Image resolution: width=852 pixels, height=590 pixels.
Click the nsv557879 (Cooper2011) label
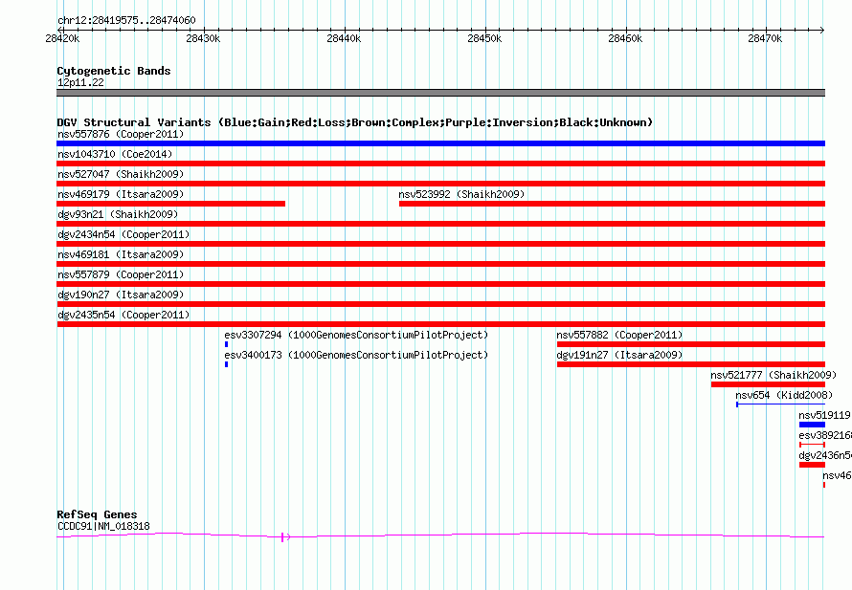pyautogui.click(x=121, y=274)
